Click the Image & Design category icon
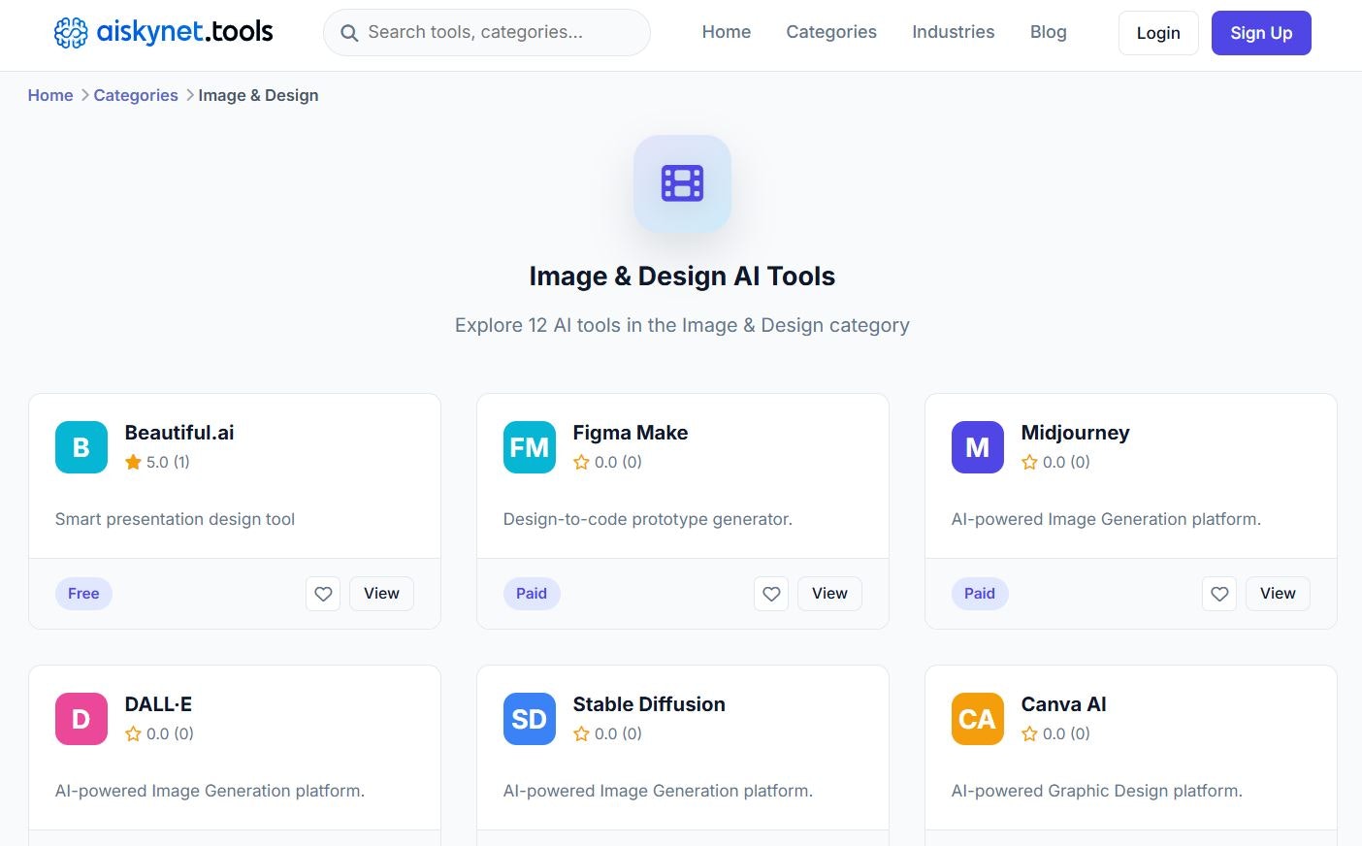The image size is (1362, 846). (682, 183)
